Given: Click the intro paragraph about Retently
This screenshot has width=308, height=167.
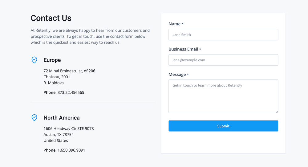Looking at the screenshot, I should [90, 36].
